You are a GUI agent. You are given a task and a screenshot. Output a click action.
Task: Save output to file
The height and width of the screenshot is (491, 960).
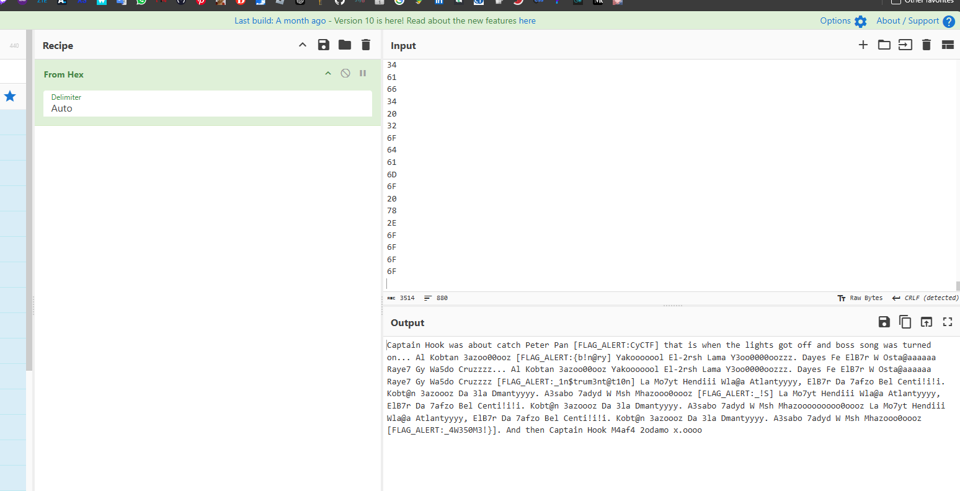tap(884, 322)
